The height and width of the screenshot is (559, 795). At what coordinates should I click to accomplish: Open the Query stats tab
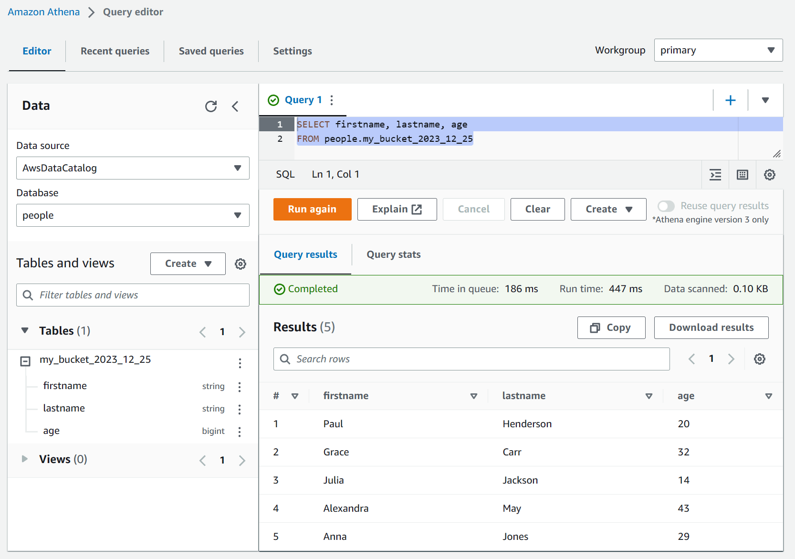click(393, 254)
